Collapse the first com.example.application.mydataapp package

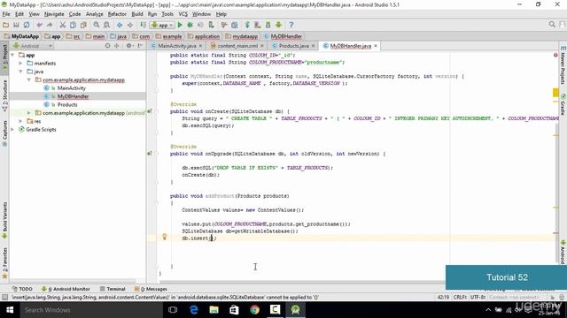coord(29,79)
